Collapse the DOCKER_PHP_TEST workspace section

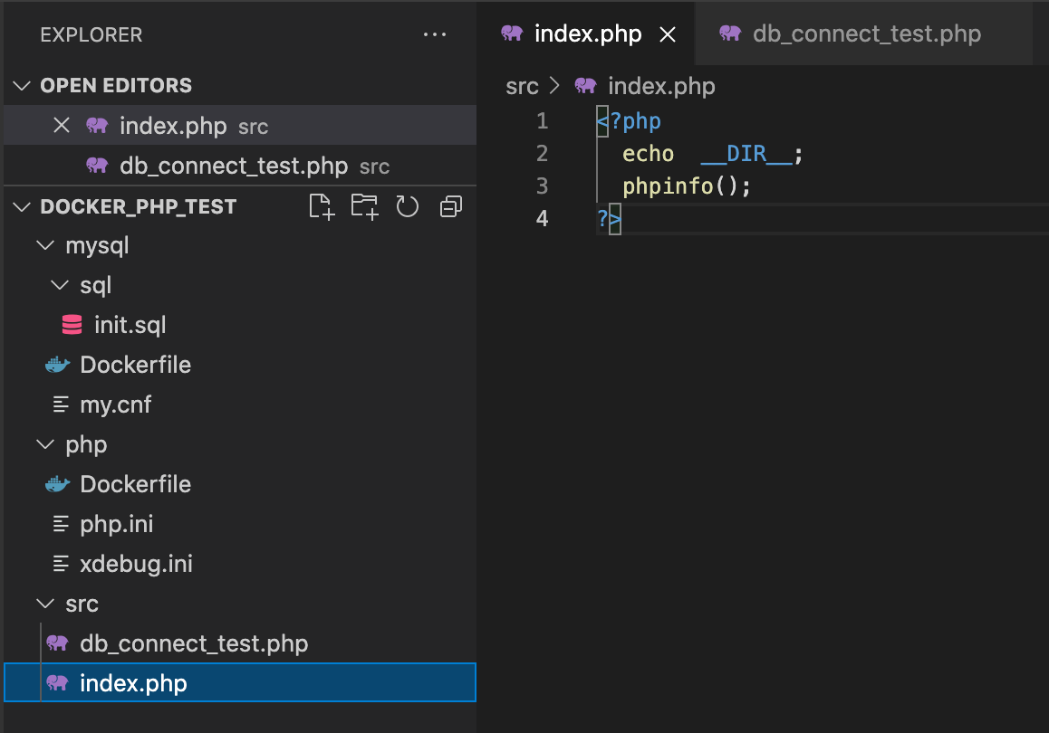pyautogui.click(x=21, y=206)
